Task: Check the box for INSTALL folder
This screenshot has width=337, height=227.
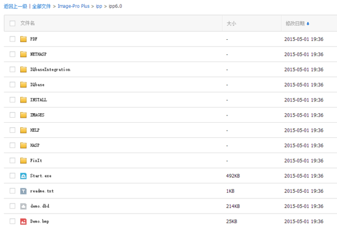Action: click(x=12, y=100)
